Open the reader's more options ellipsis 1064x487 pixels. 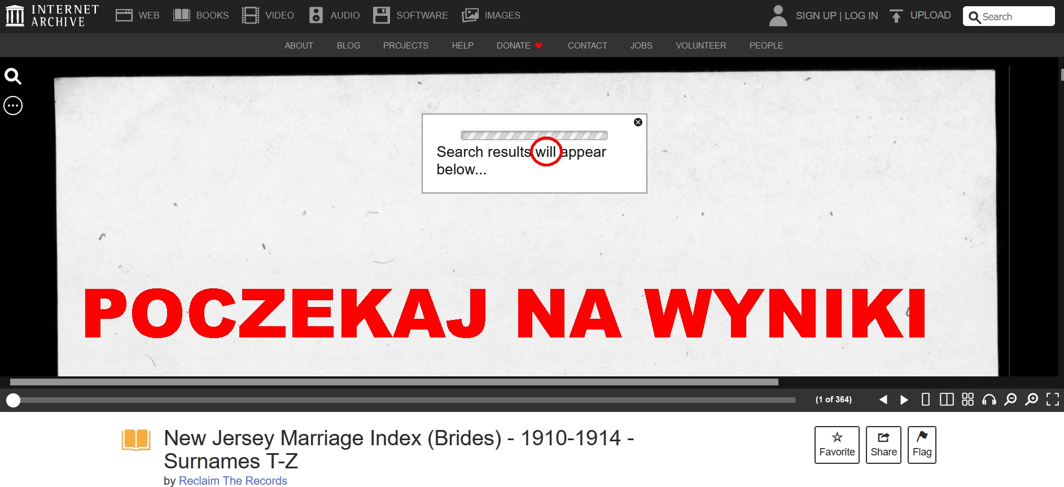(x=13, y=106)
